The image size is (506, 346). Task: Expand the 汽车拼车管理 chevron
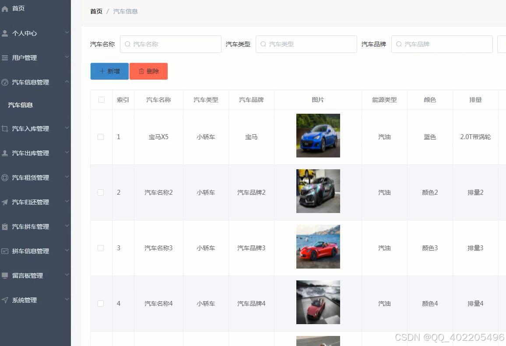pyautogui.click(x=67, y=226)
